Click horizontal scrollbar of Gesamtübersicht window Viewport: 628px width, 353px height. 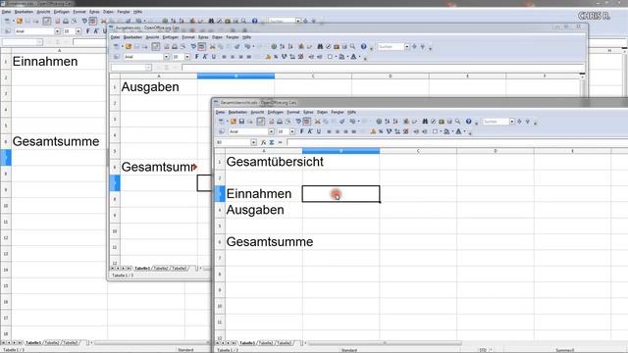pyautogui.click(x=385, y=343)
